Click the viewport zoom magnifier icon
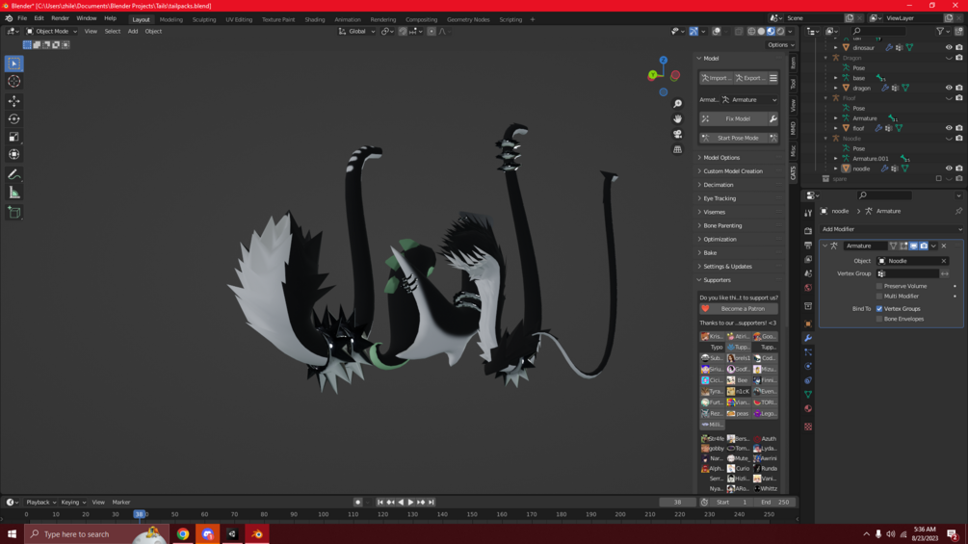This screenshot has width=968, height=544. click(x=677, y=104)
